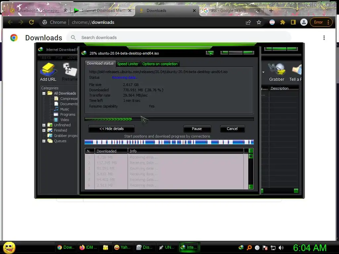Select the Programs category
Image resolution: width=339 pixels, height=254 pixels.
tap(65, 114)
